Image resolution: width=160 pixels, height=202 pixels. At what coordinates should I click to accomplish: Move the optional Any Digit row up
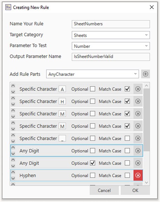tap(13, 160)
